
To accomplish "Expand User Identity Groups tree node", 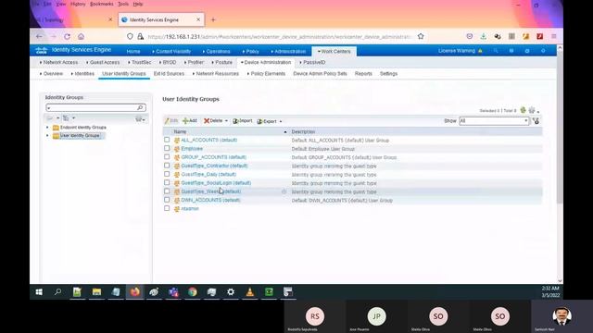I will pos(47,135).
